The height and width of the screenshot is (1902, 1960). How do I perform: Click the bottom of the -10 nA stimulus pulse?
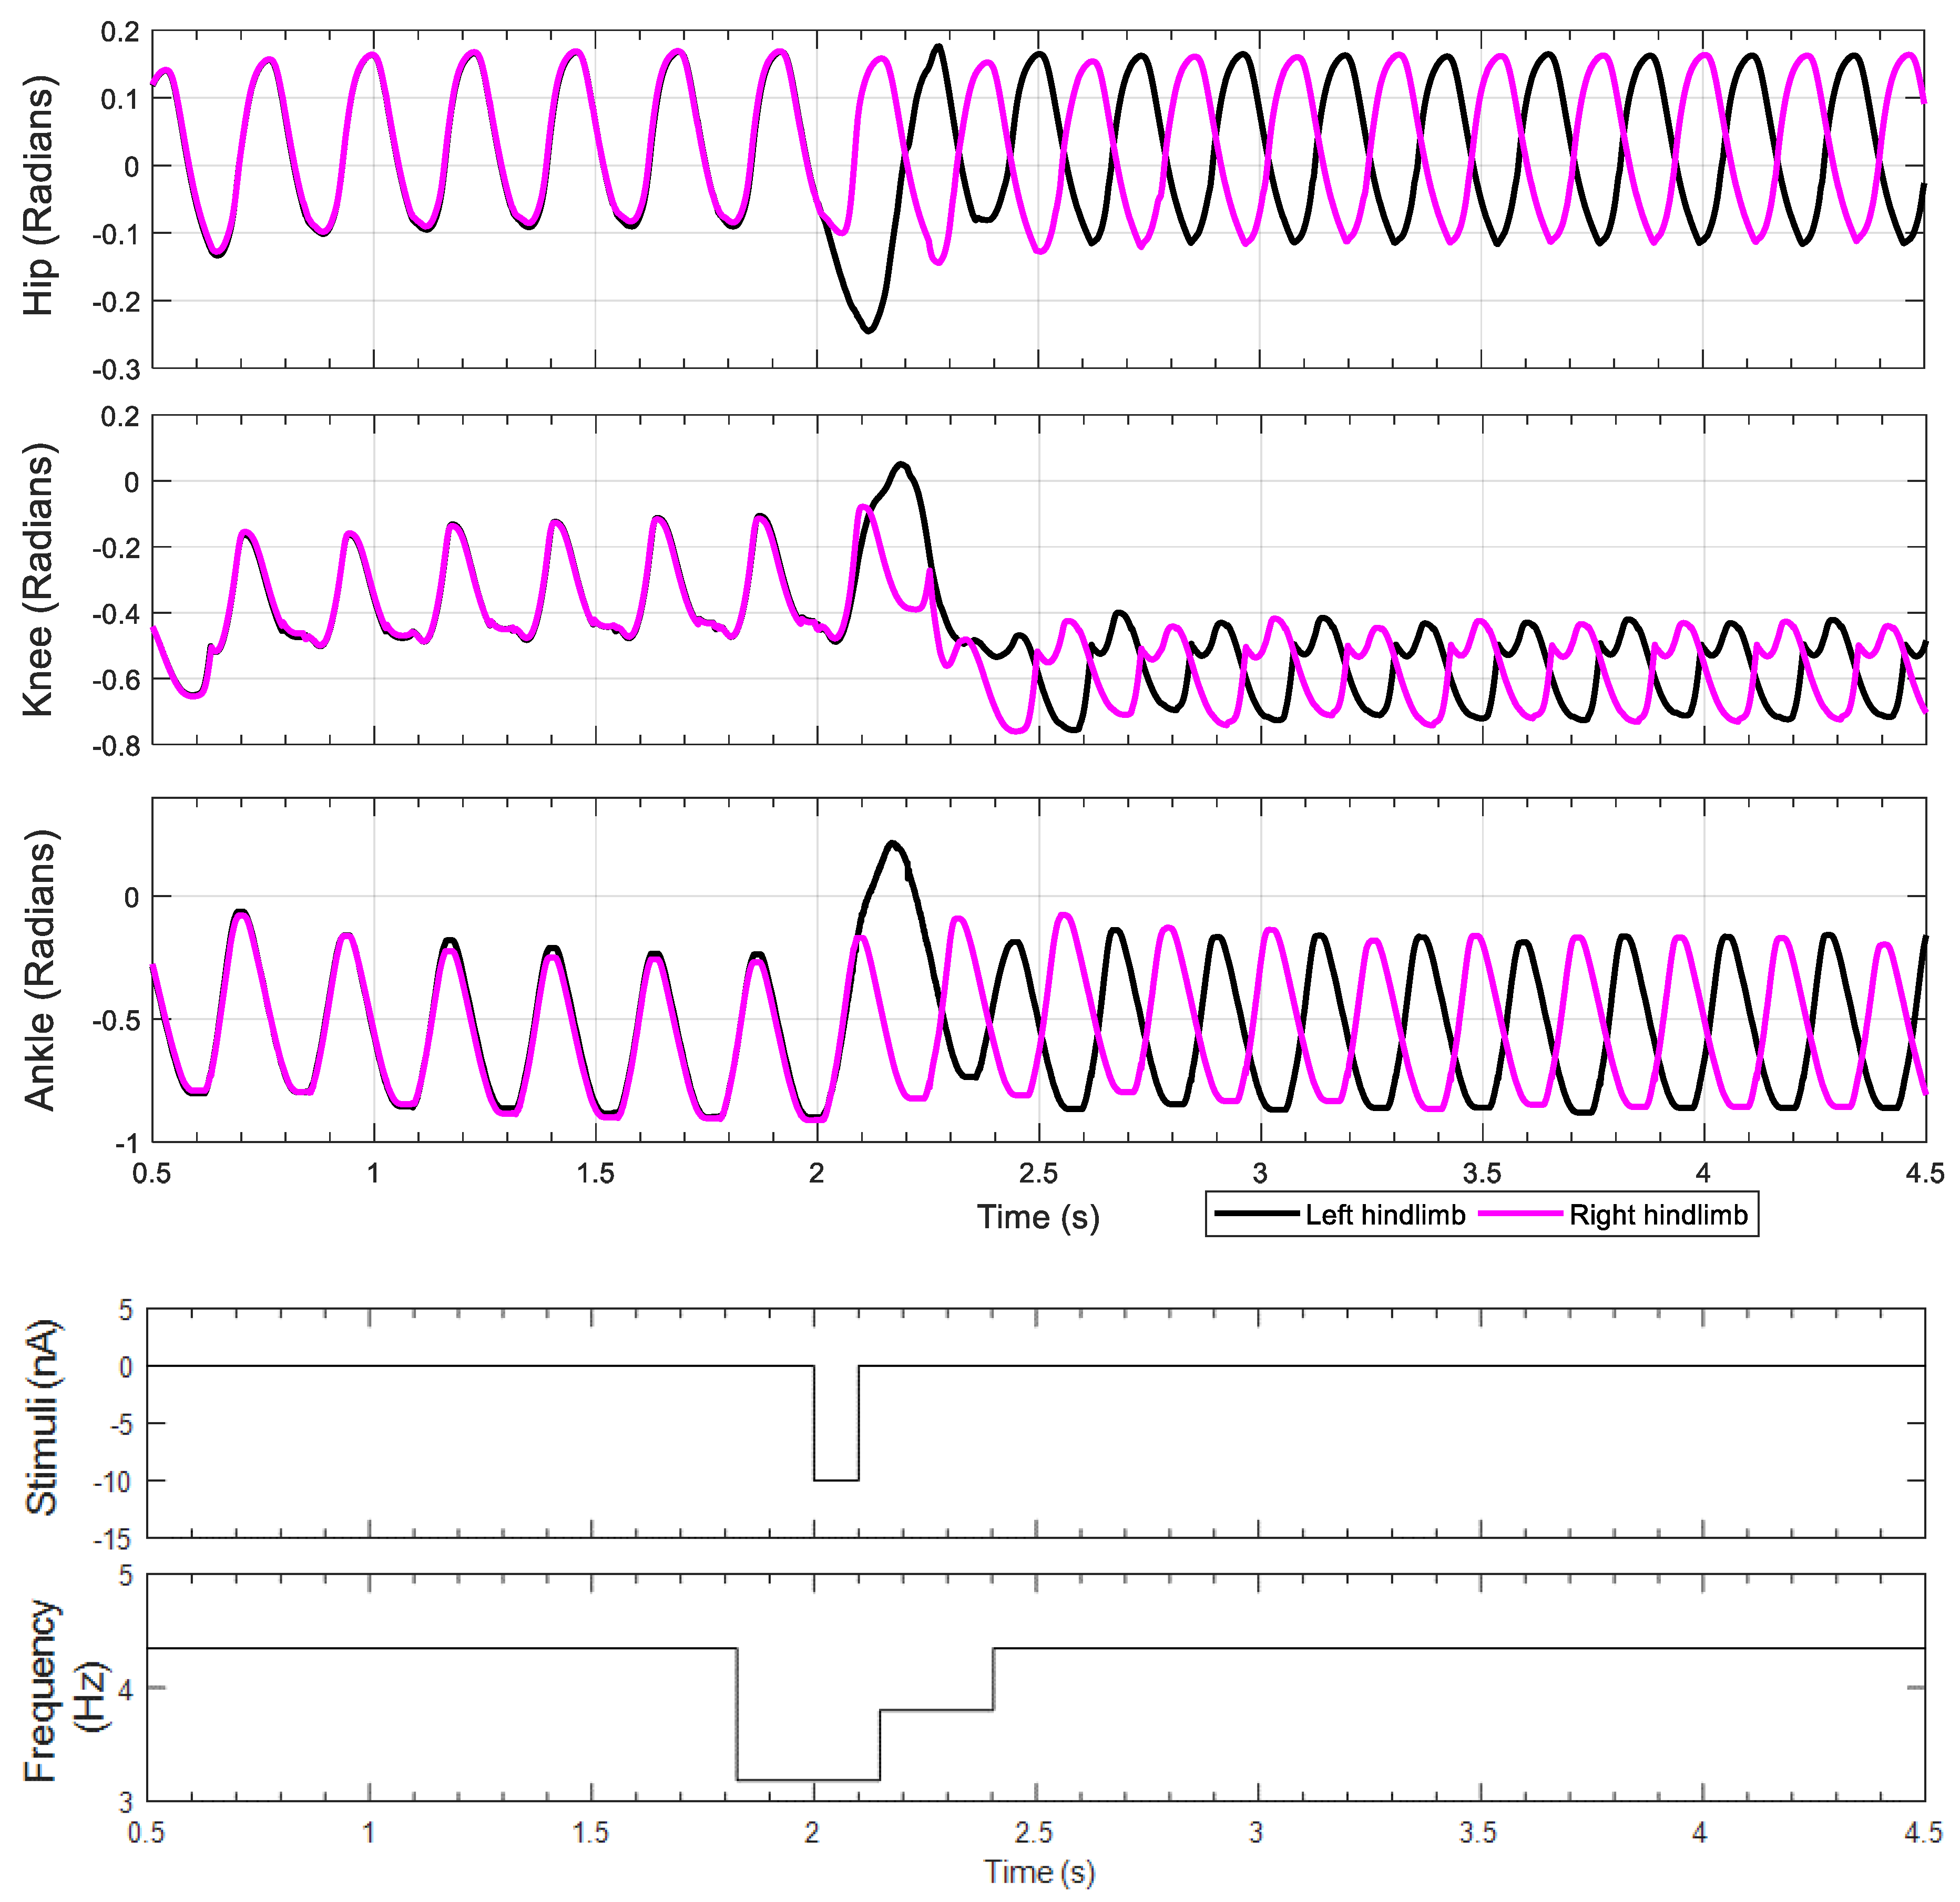point(836,1480)
